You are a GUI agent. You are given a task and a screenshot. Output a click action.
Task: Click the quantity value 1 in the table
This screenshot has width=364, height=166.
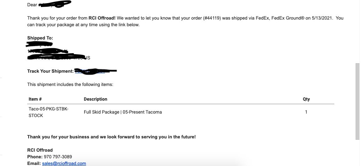click(306, 112)
